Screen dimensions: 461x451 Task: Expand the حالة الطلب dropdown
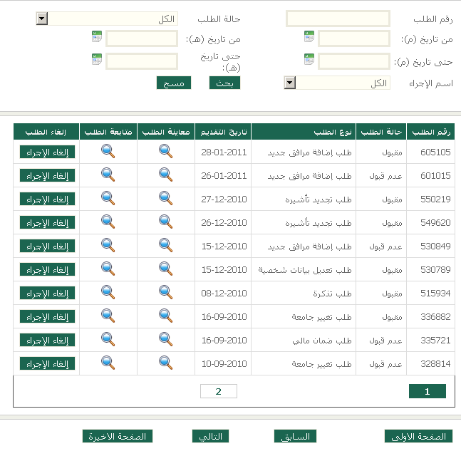[41, 19]
